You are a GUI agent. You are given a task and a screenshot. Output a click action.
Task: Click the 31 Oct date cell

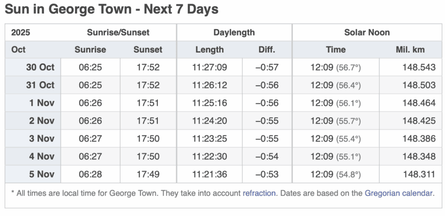[40, 85]
